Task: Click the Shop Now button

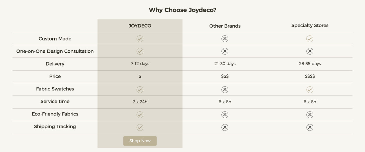Action: click(140, 141)
